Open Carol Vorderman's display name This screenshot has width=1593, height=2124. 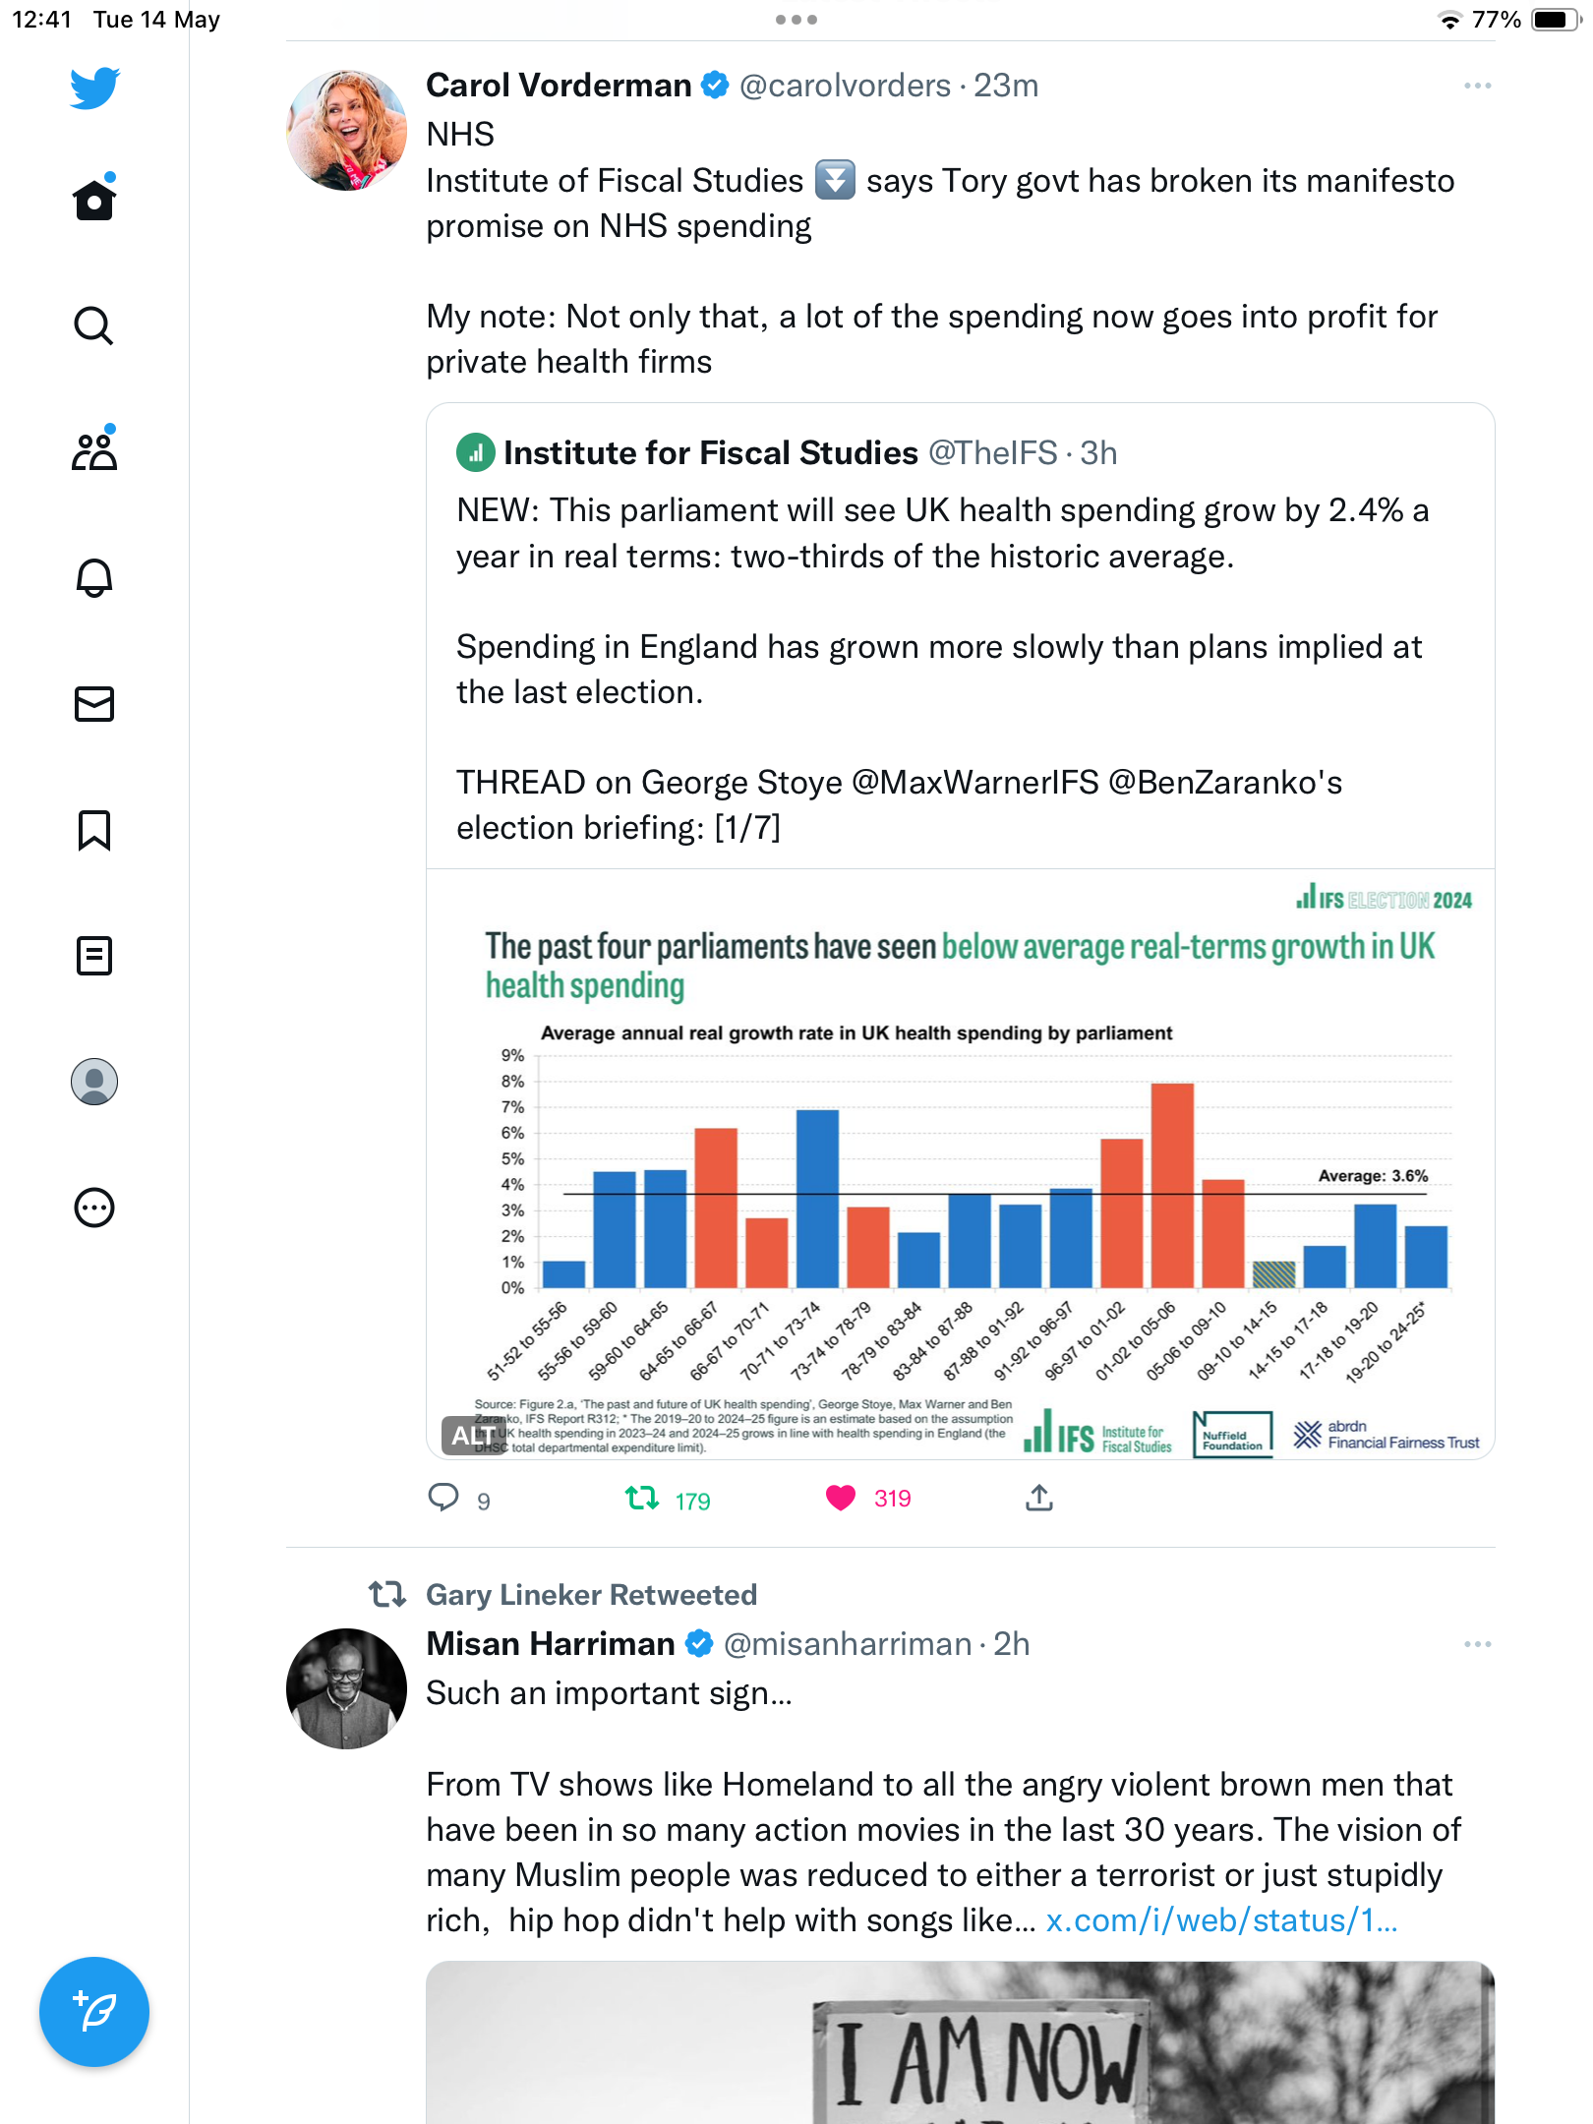(x=559, y=86)
